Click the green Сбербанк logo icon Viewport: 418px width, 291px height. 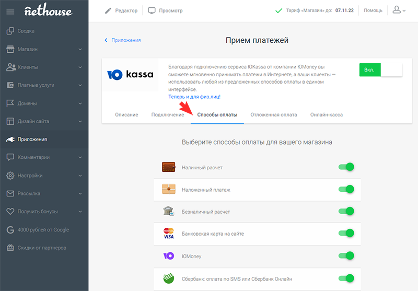coord(168,279)
